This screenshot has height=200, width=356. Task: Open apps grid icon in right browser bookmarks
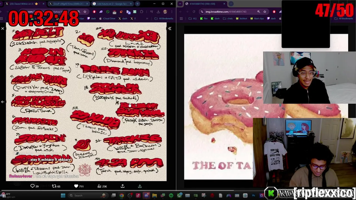click(x=181, y=19)
